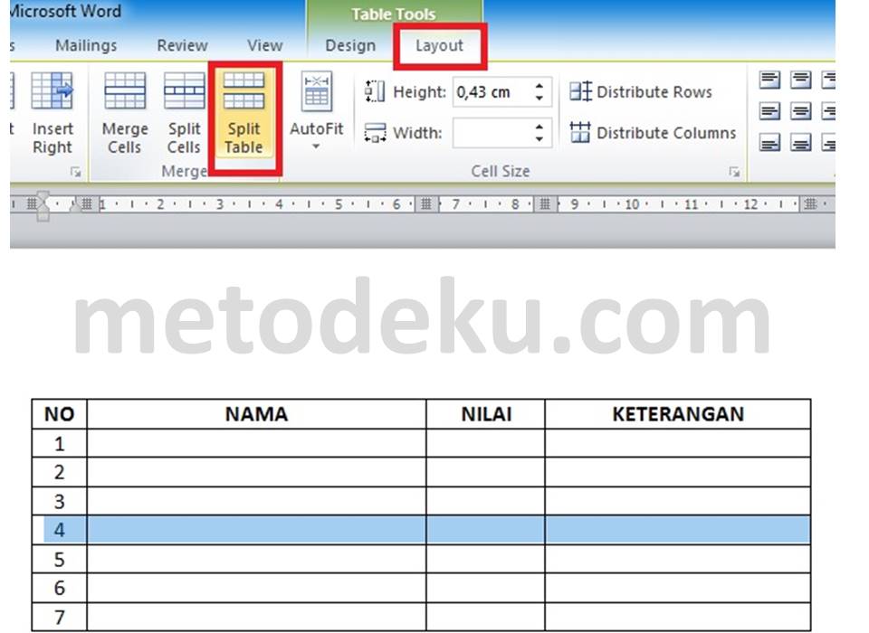Click the Split Table button
Screen dimensions: 869x633
point(244,114)
